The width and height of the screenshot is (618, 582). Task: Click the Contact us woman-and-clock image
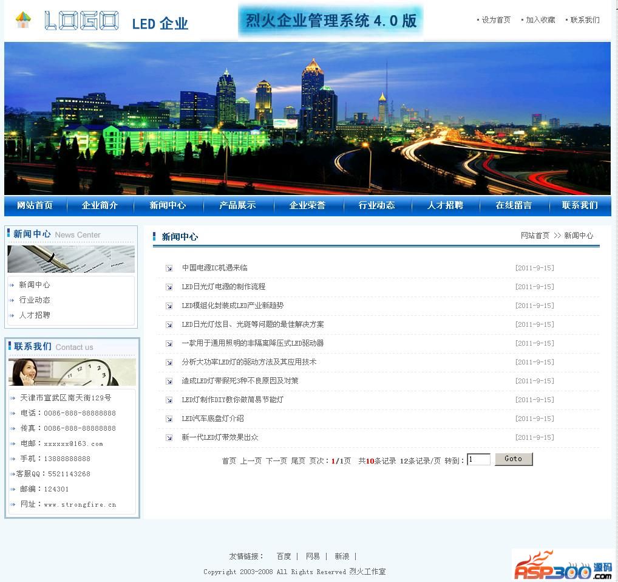pyautogui.click(x=72, y=372)
